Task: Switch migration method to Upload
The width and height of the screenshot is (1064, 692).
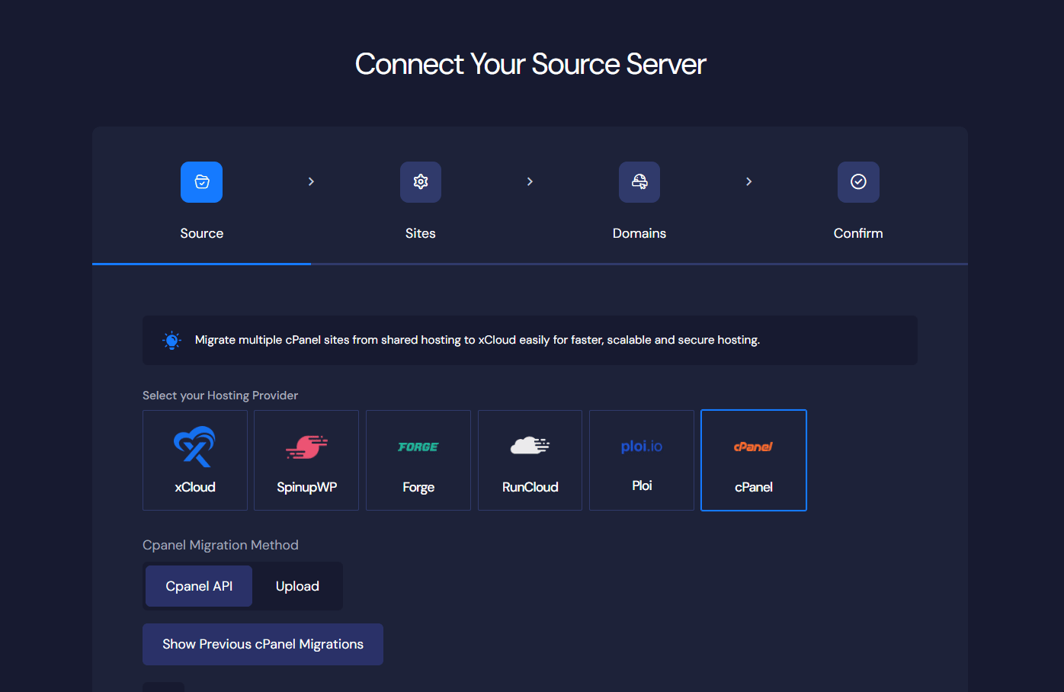Action: (297, 586)
